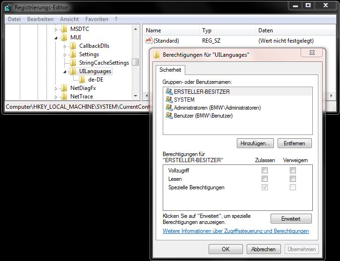Click Spezielle Berechtigungen Zulassen checkbox
Viewport: 340px width, 261px height.
coord(264,187)
